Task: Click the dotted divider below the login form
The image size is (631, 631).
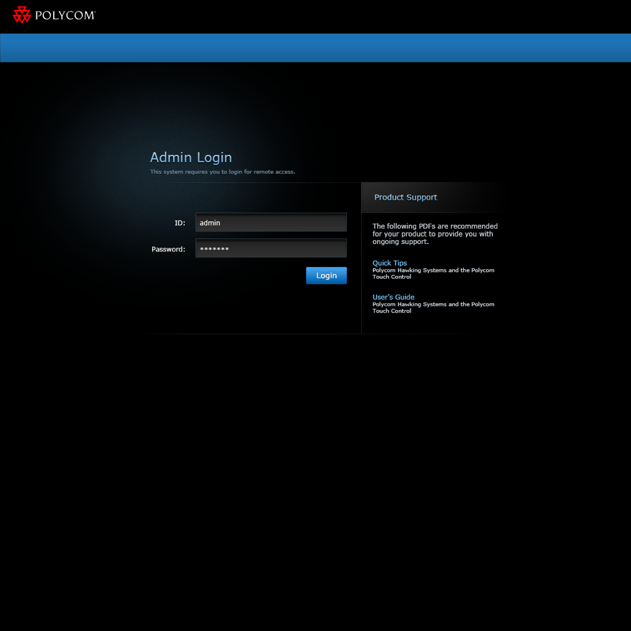Action: (253, 333)
